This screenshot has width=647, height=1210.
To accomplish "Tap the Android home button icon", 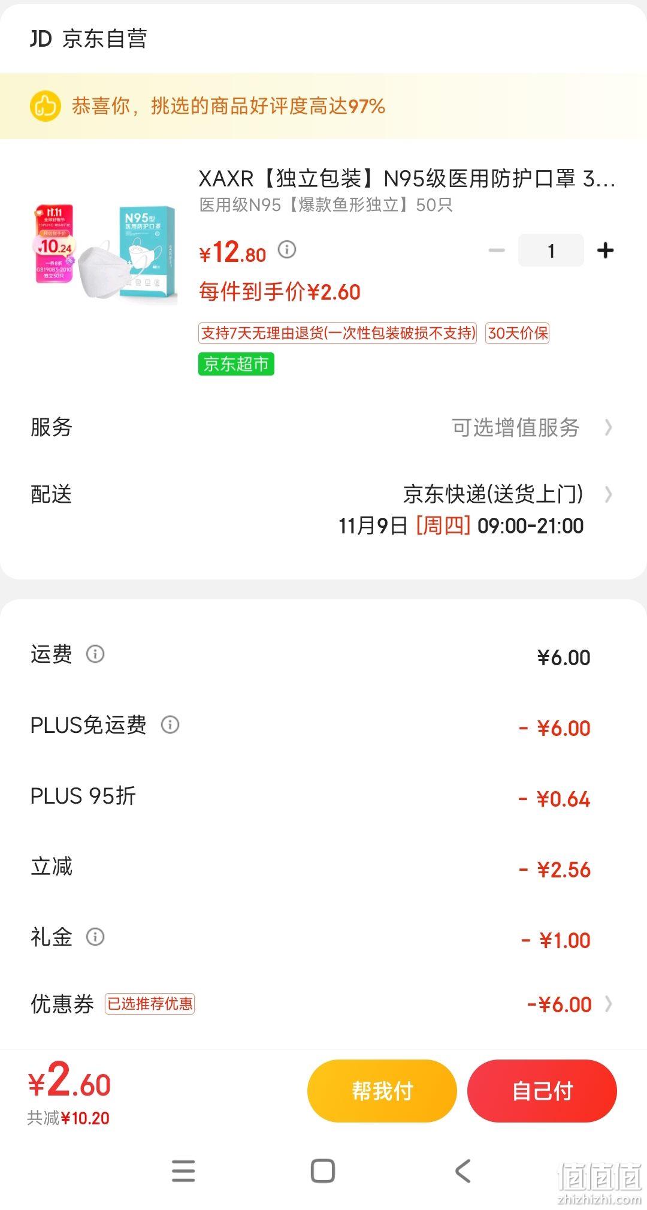I will click(323, 1170).
